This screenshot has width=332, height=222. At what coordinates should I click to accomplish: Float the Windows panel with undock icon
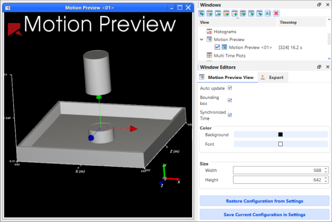(319, 4)
